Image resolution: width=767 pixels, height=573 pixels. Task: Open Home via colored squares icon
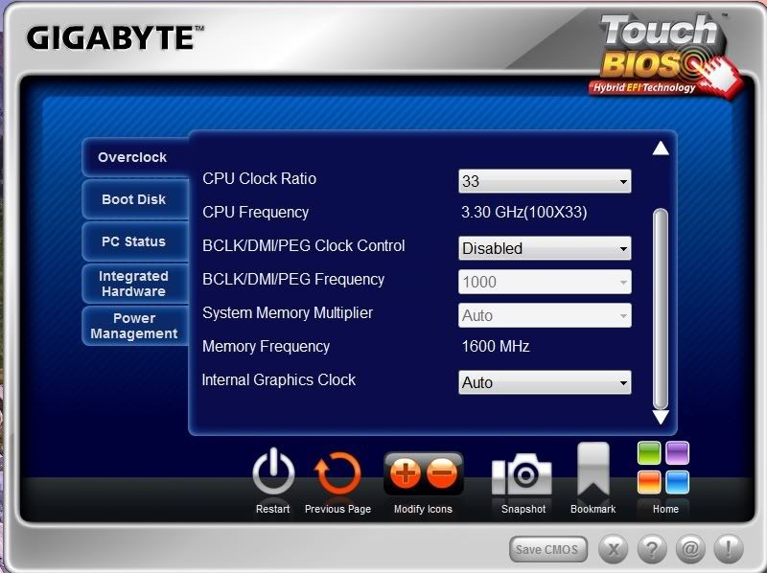663,468
